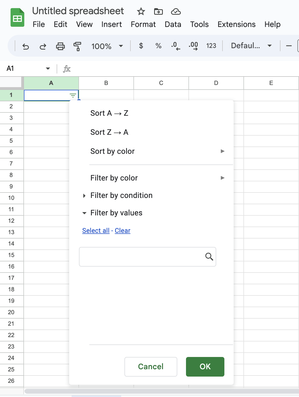This screenshot has height=397, width=299.
Task: Select the paint format roller icon
Action: pyautogui.click(x=77, y=46)
